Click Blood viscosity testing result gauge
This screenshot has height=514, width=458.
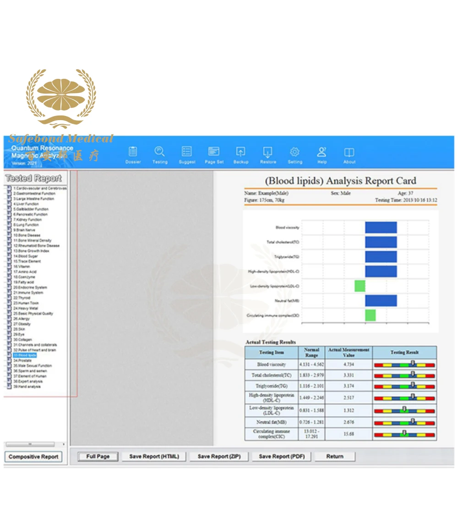click(404, 365)
